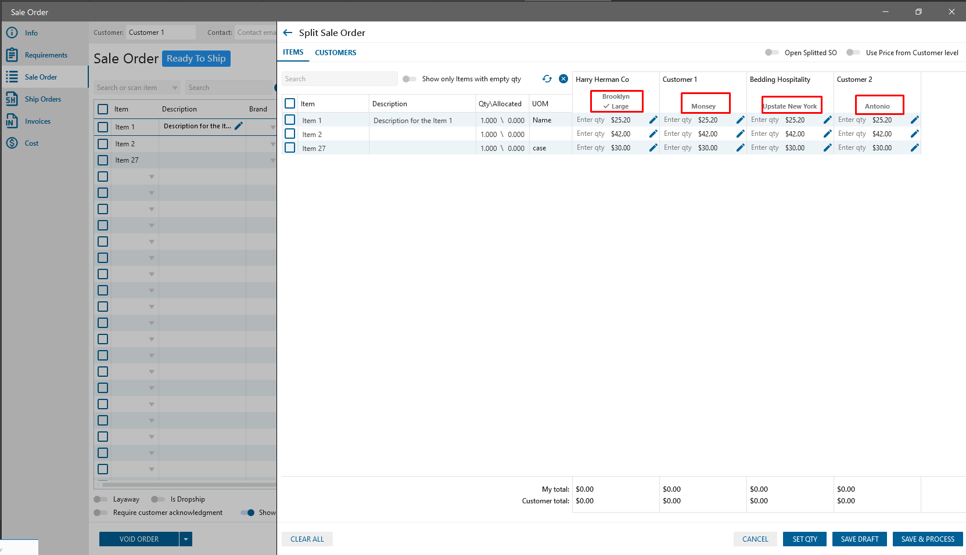The height and width of the screenshot is (555, 966).
Task: Expand the Item 27 row dropdown in Sale Order
Action: point(272,160)
